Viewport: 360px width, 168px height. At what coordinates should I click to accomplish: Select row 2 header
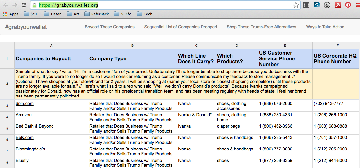7,84
